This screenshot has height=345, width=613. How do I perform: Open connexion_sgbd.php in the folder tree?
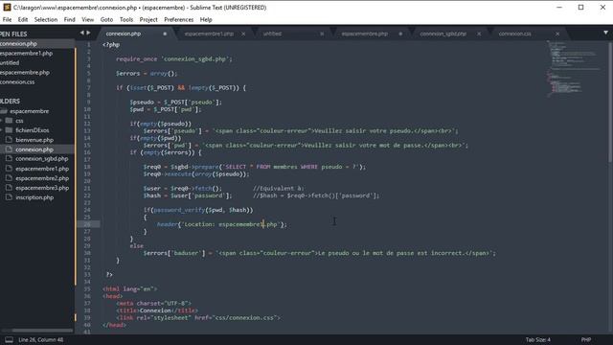pos(42,158)
